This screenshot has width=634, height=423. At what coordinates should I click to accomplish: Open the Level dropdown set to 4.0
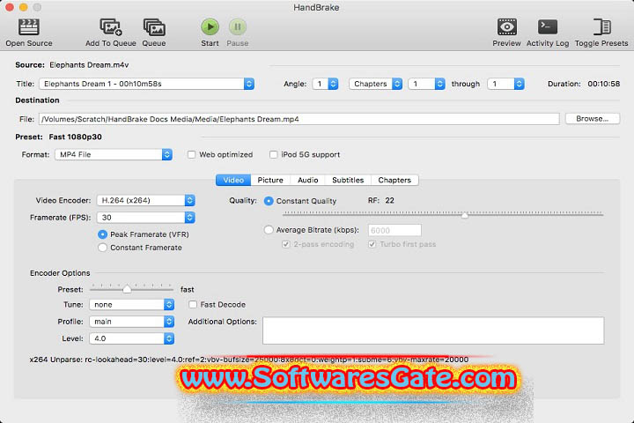click(131, 338)
